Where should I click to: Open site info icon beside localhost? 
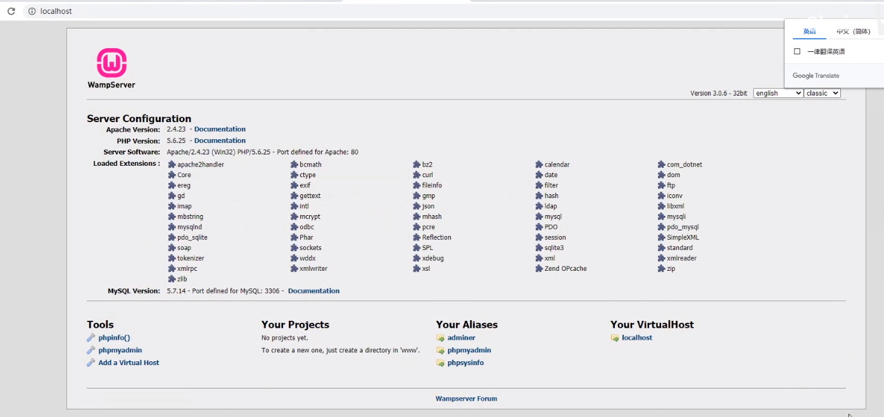(x=31, y=11)
